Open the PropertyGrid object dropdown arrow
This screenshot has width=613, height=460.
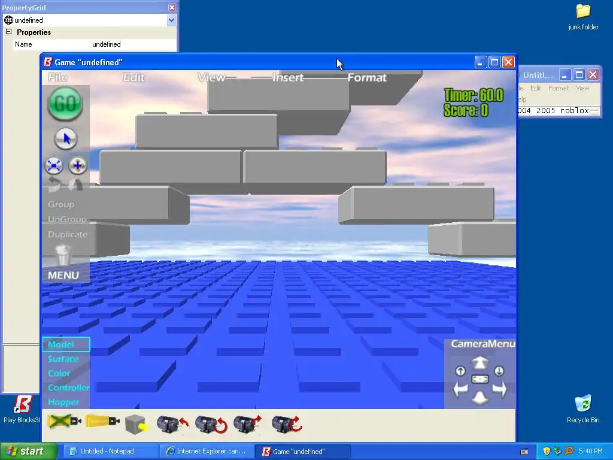(171, 20)
